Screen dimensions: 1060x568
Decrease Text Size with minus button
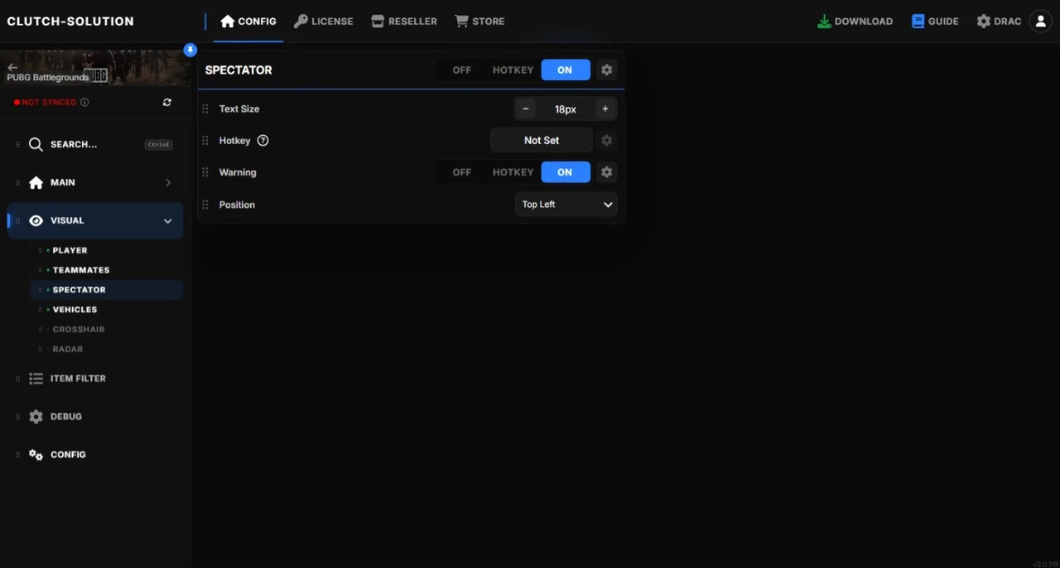point(526,109)
